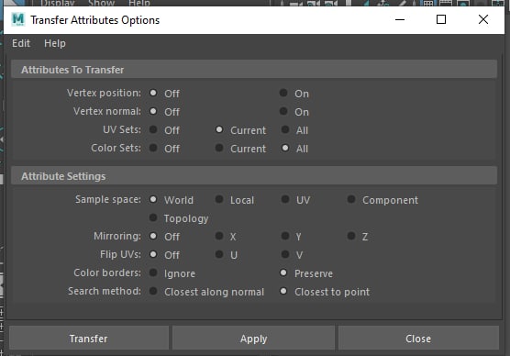
Task: Open the Help menu
Action: point(55,43)
